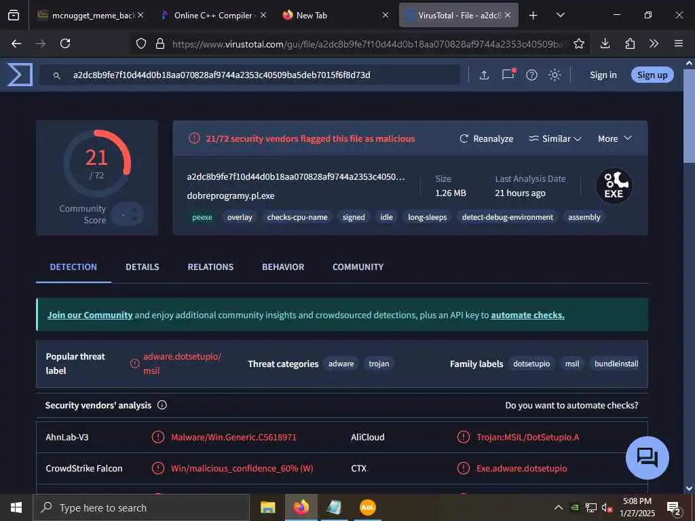Reload the page with refresh icon

[65, 43]
